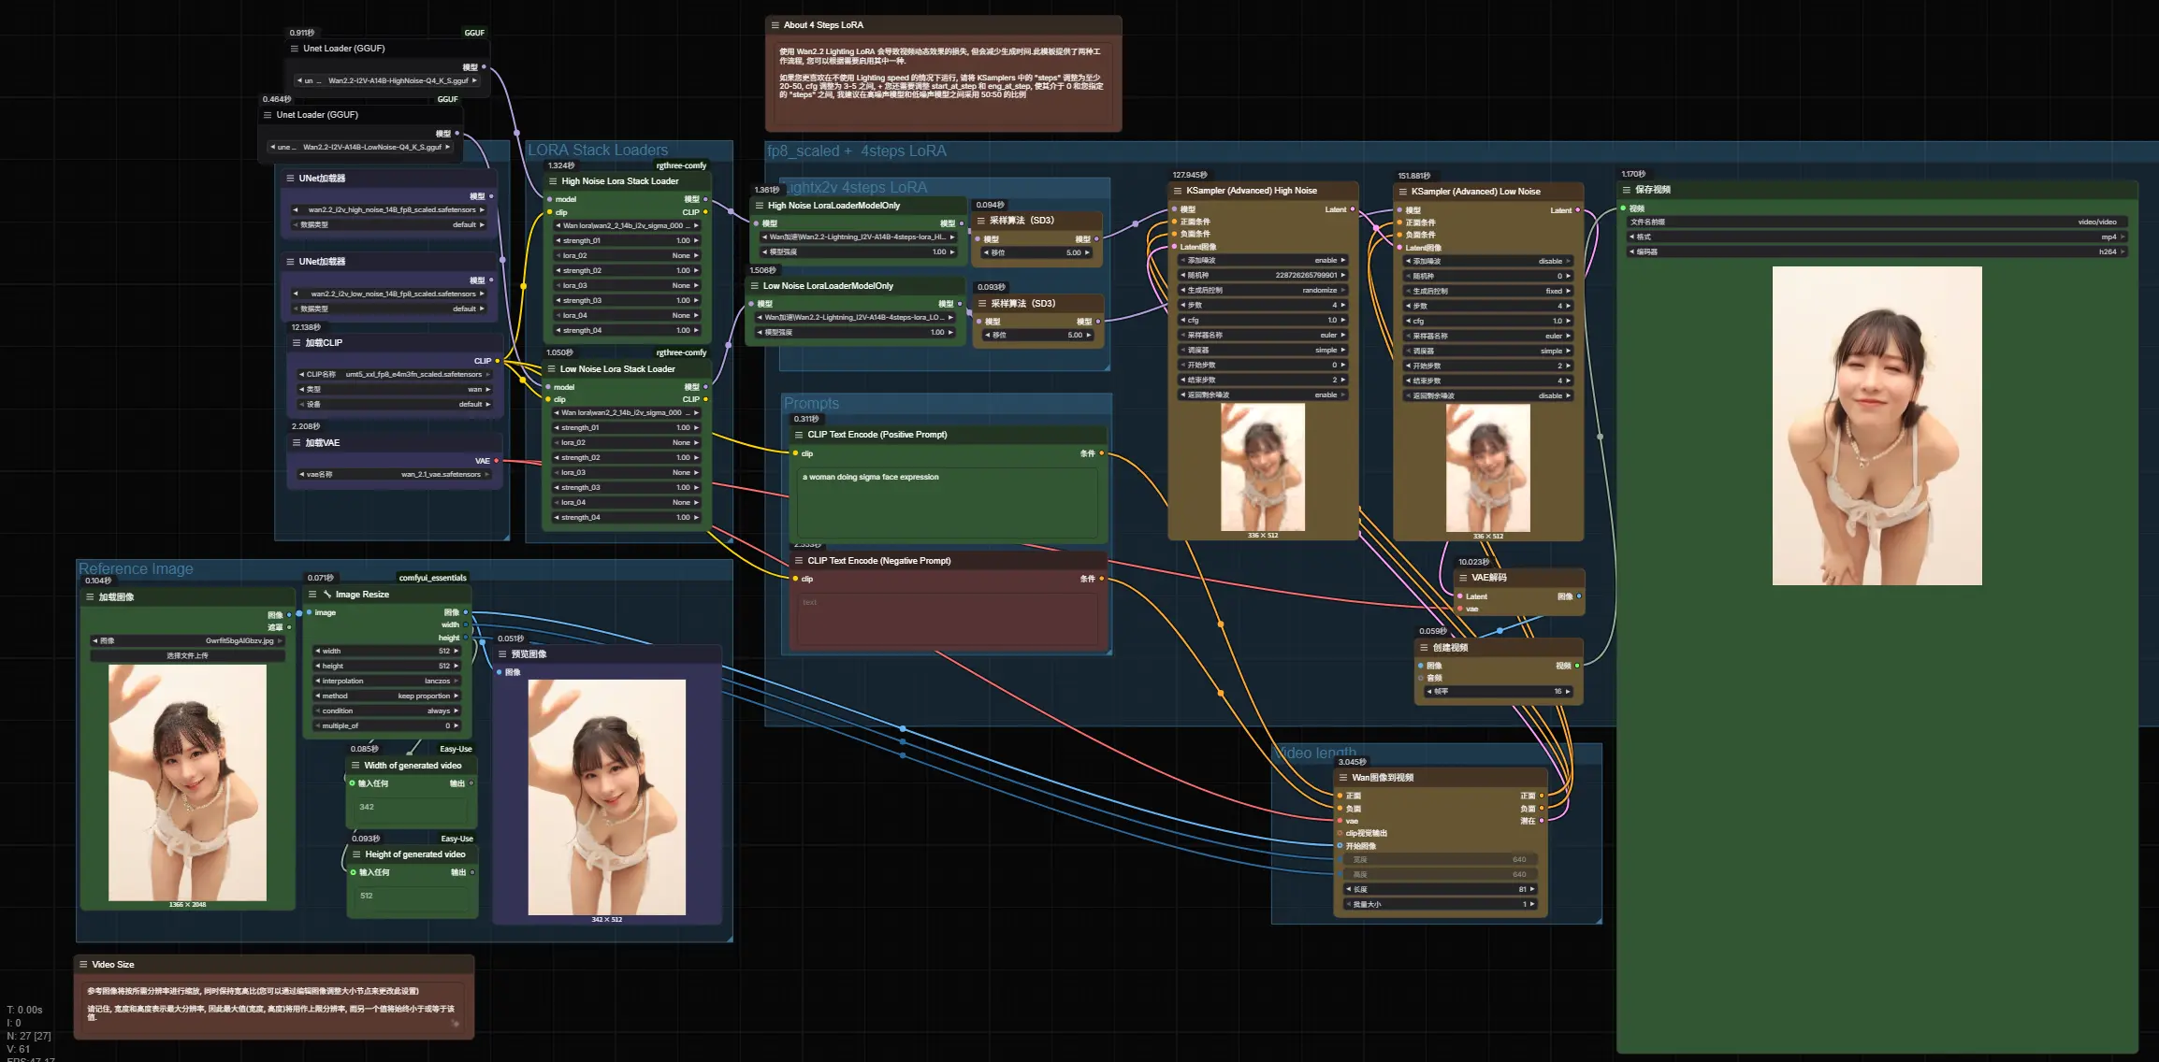This screenshot has height=1062, width=2159.
Task: Click menu icon of About 4 Steps LoRA note
Action: (x=775, y=25)
